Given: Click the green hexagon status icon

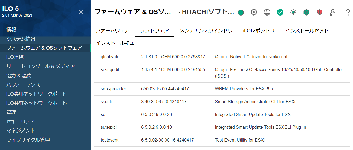Looking at the screenshot, I should click(306, 12).
